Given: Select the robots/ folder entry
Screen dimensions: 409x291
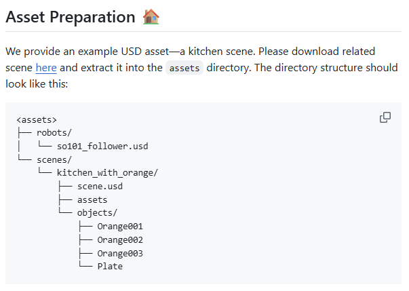Looking at the screenshot, I should (54, 133).
